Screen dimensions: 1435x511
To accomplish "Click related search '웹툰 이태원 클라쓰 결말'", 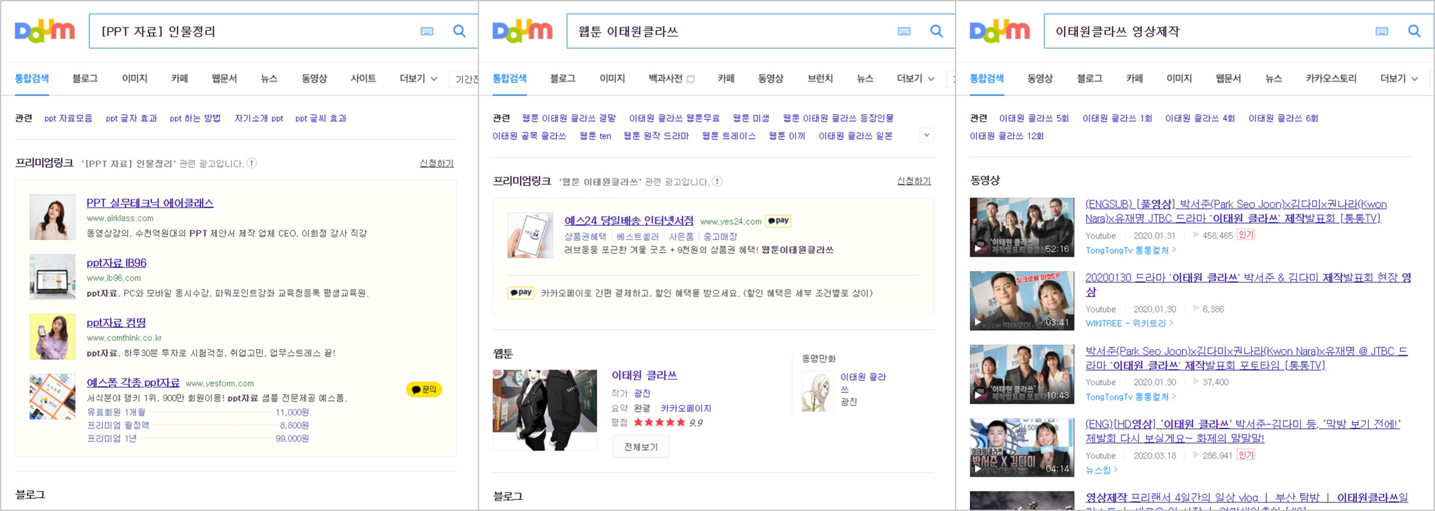I will [569, 118].
